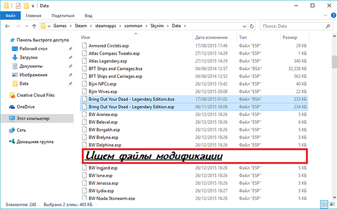Select Bring Out Your Dead - Legendary Edition.bsa
Screen dimensions: 338x209
click(194, 99)
